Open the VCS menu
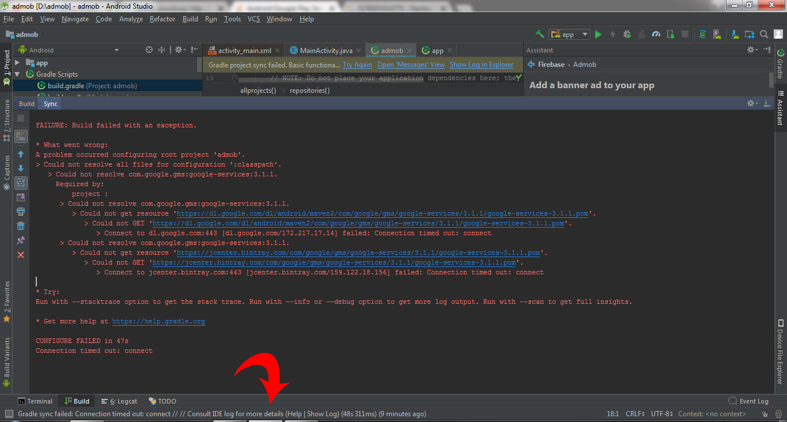The image size is (787, 422). click(254, 19)
